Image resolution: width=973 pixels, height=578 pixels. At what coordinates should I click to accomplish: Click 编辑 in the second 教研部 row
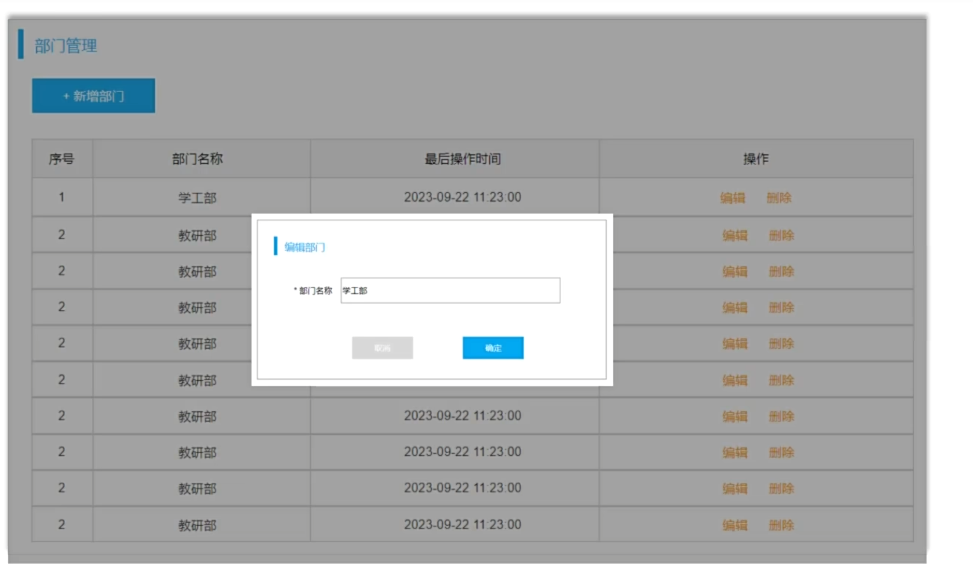(735, 271)
